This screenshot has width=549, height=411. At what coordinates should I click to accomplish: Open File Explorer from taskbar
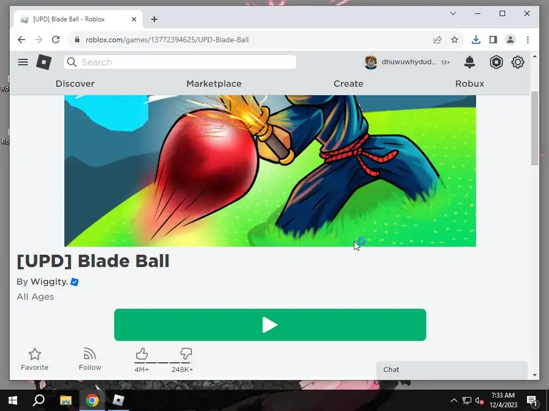(x=65, y=400)
